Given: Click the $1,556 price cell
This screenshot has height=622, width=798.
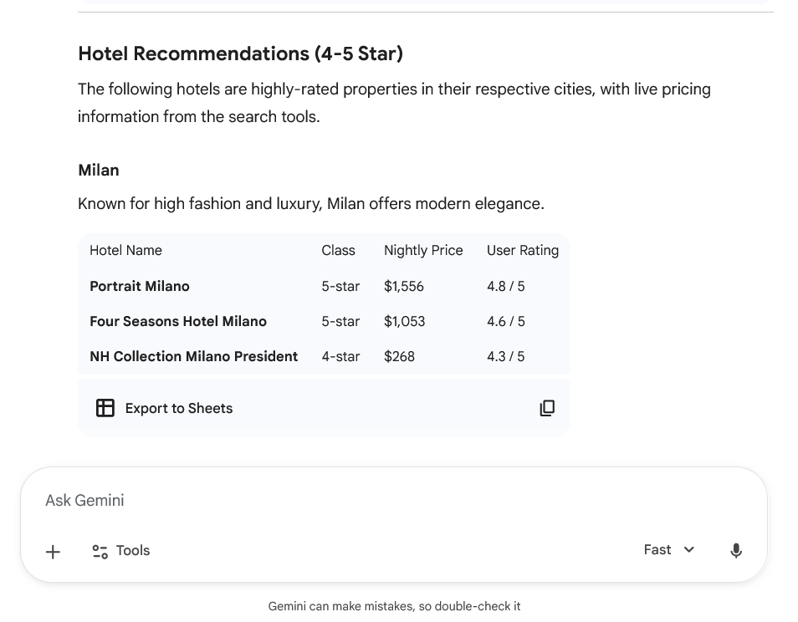Looking at the screenshot, I should tap(404, 286).
